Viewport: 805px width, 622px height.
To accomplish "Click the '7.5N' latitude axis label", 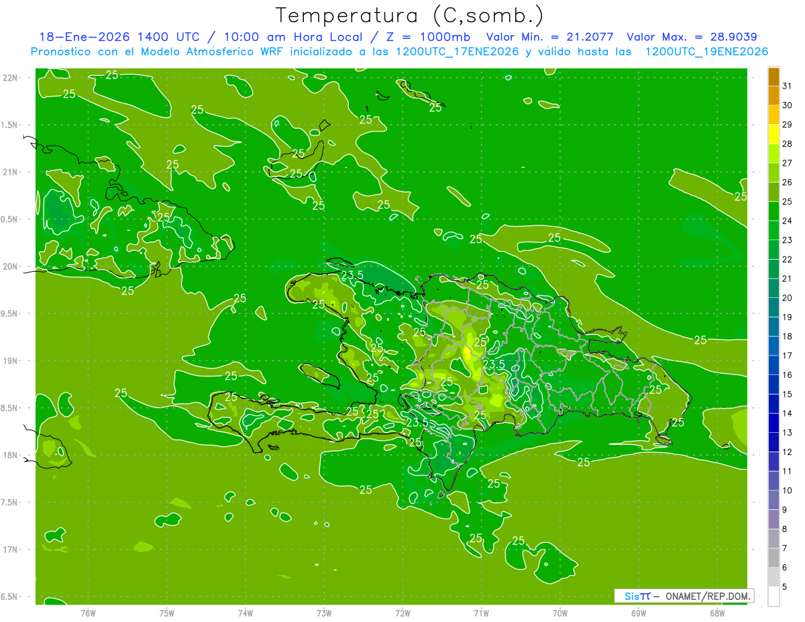I will [9, 502].
